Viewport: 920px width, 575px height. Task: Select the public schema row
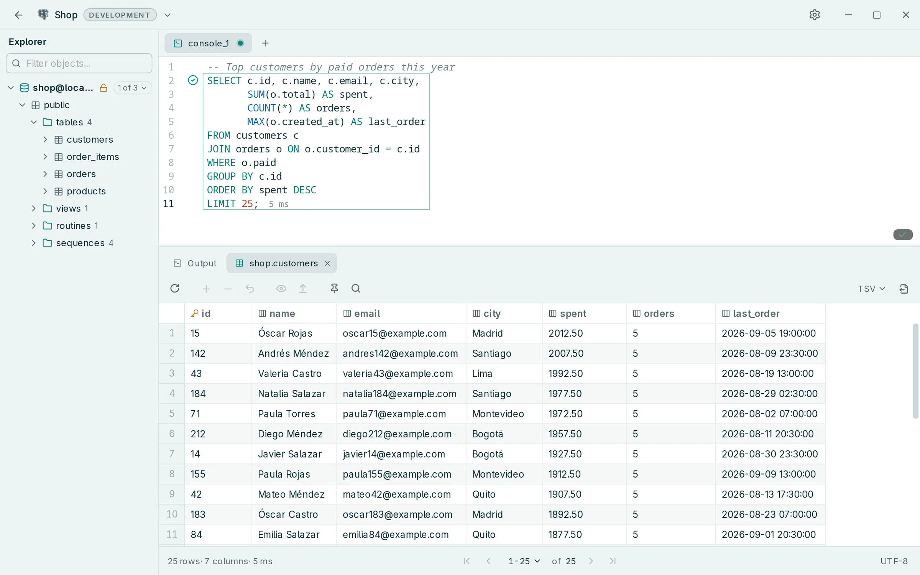[79, 105]
